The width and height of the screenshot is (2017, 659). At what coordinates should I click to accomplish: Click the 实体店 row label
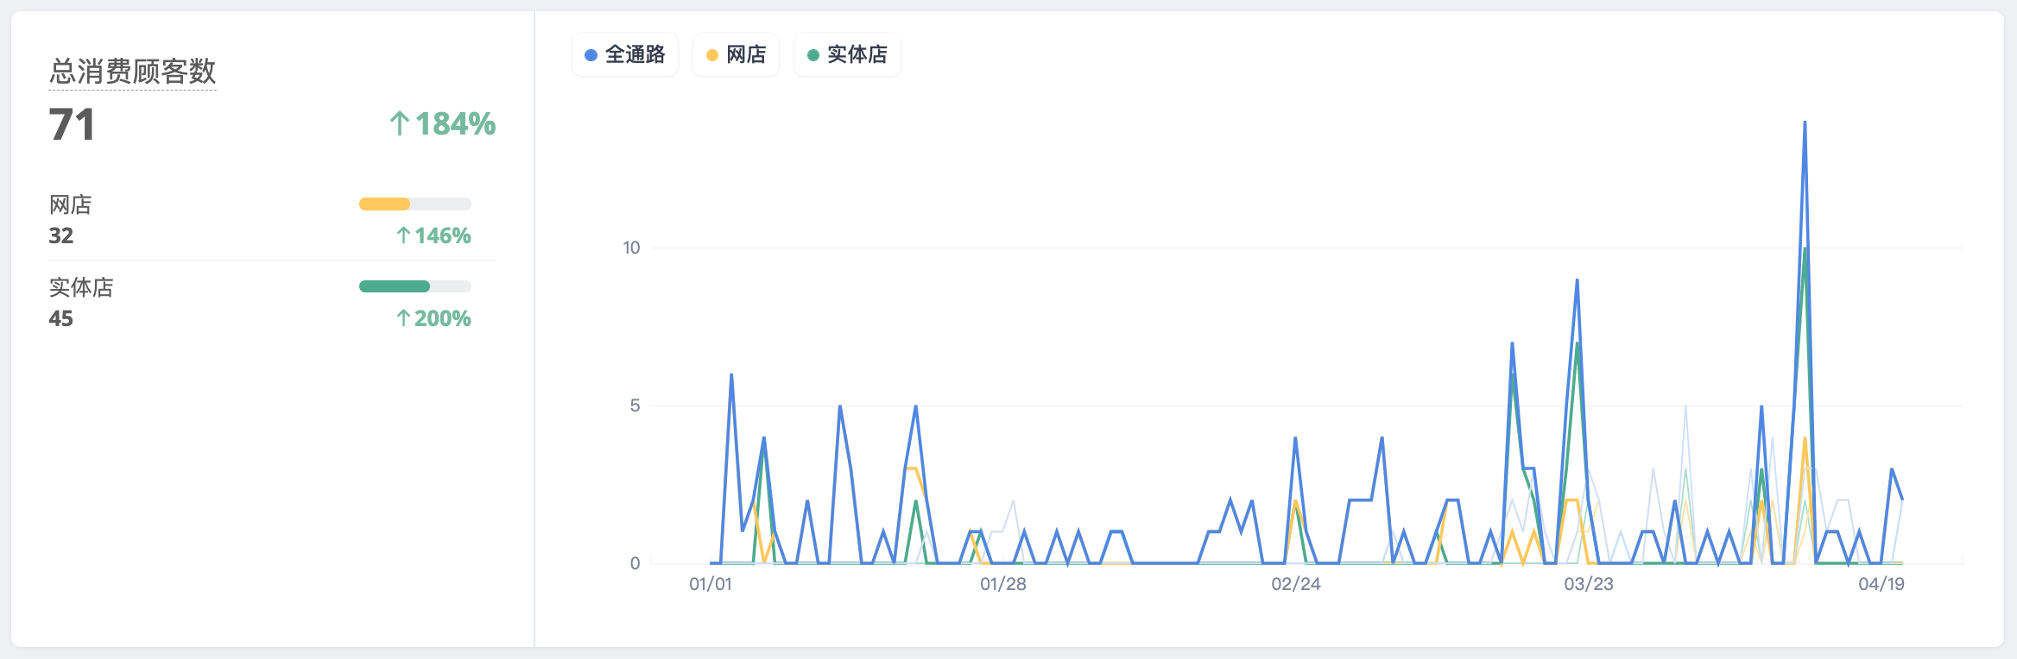[x=81, y=288]
